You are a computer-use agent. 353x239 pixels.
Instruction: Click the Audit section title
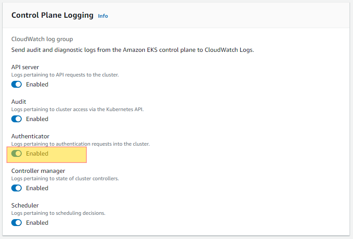[x=19, y=102]
